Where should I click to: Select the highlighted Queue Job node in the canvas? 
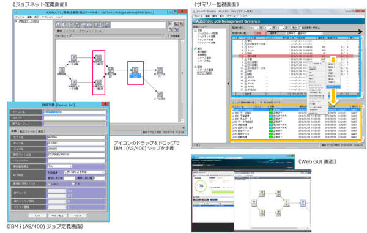click(x=135, y=70)
